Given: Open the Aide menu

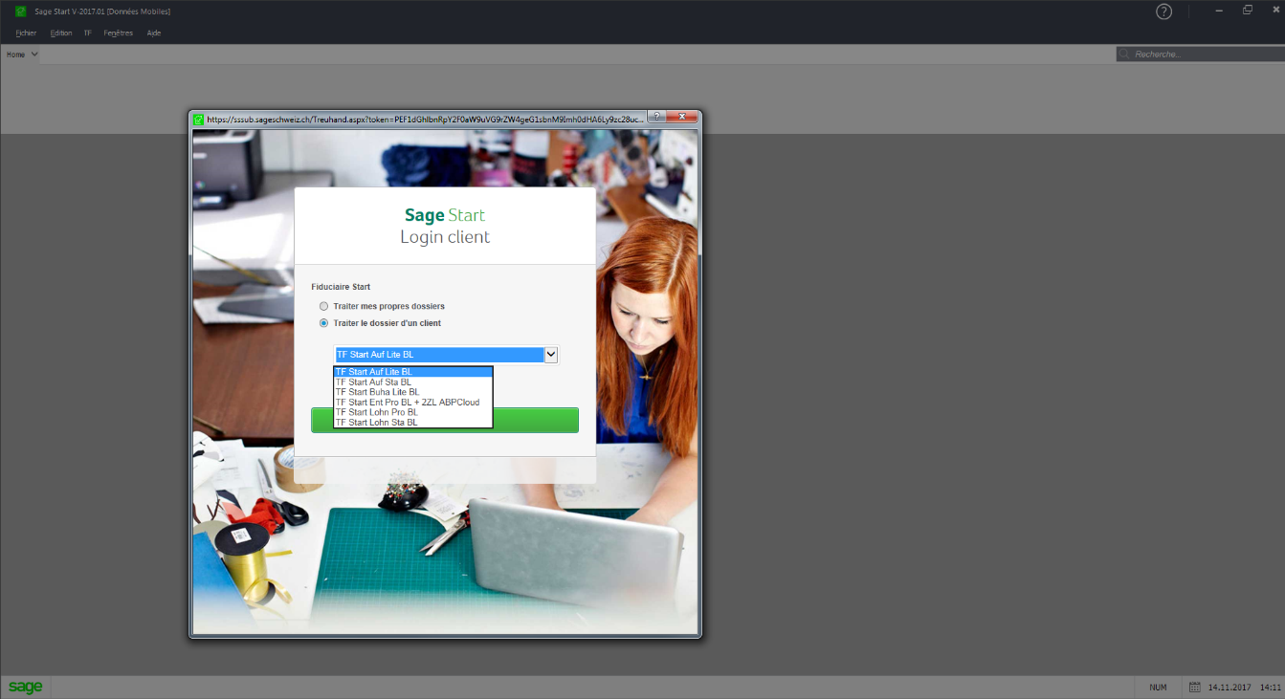Looking at the screenshot, I should pos(154,33).
